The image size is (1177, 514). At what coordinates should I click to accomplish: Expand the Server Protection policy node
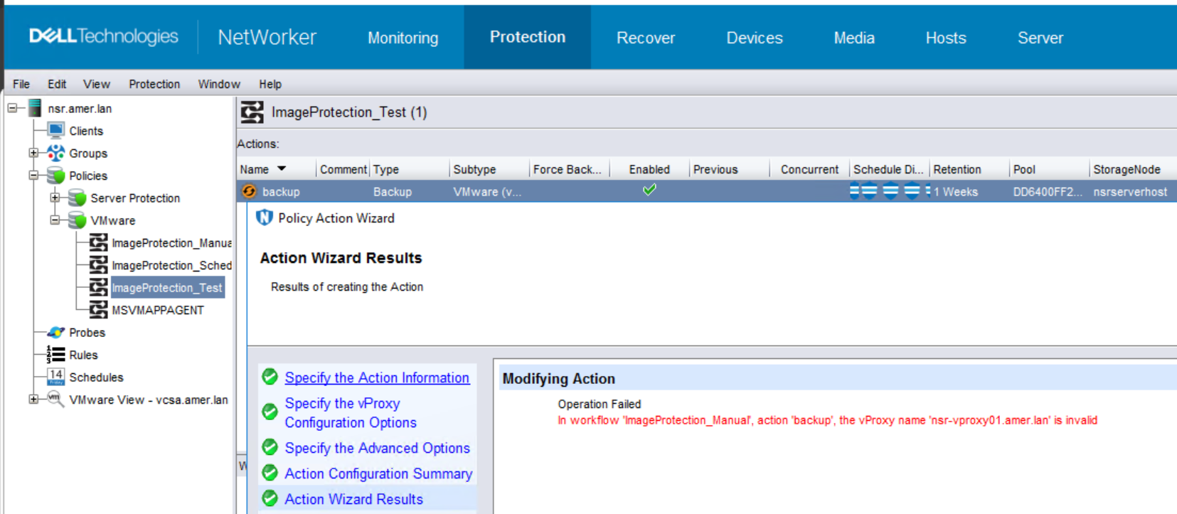[55, 198]
